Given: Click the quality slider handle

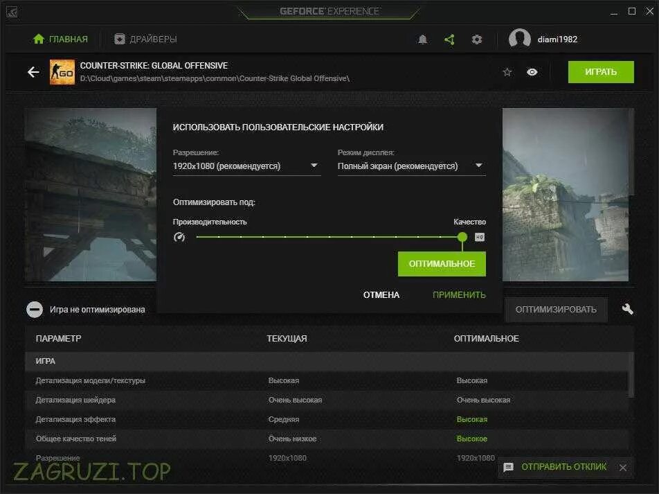Looking at the screenshot, I should pyautogui.click(x=462, y=237).
